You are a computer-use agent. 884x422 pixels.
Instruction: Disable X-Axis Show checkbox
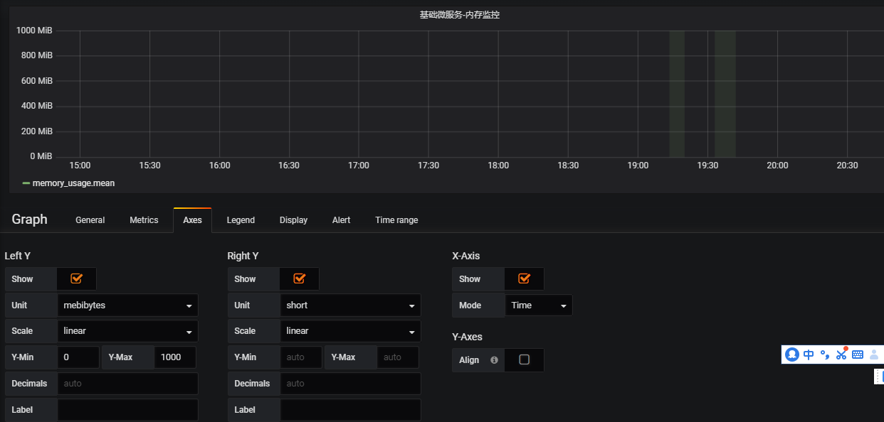point(525,279)
